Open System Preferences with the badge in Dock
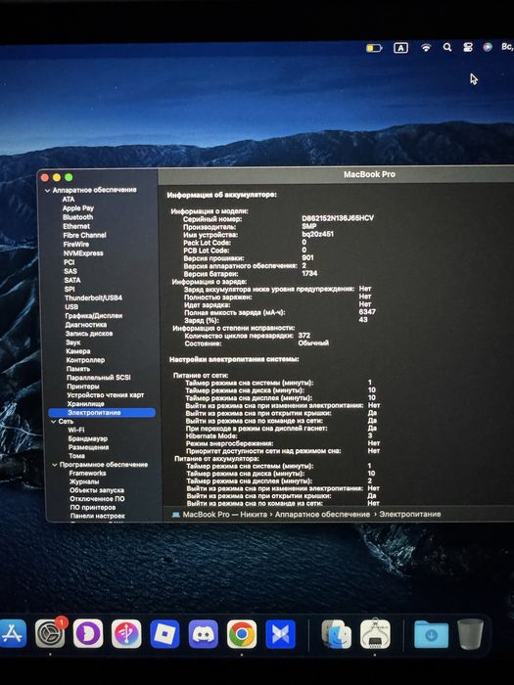This screenshot has width=514, height=685. pos(50,634)
